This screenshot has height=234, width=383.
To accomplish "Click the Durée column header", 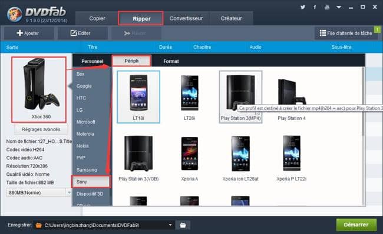I will pyautogui.click(x=166, y=47).
